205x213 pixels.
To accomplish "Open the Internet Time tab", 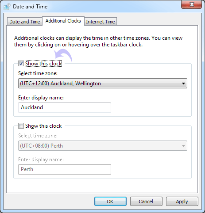I will [101, 22].
